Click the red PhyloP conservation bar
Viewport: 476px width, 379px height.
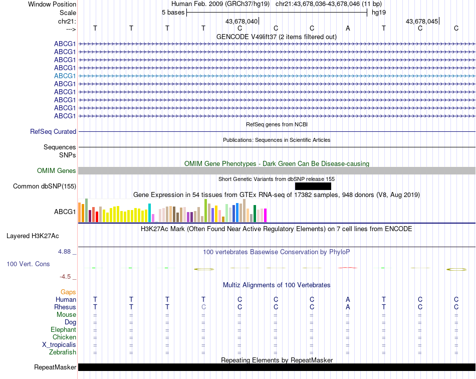tap(348, 268)
